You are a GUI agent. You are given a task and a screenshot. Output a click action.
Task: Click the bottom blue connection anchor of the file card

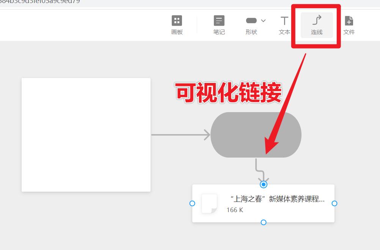[x=263, y=222]
